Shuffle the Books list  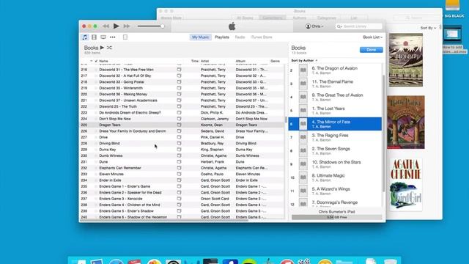click(x=109, y=48)
